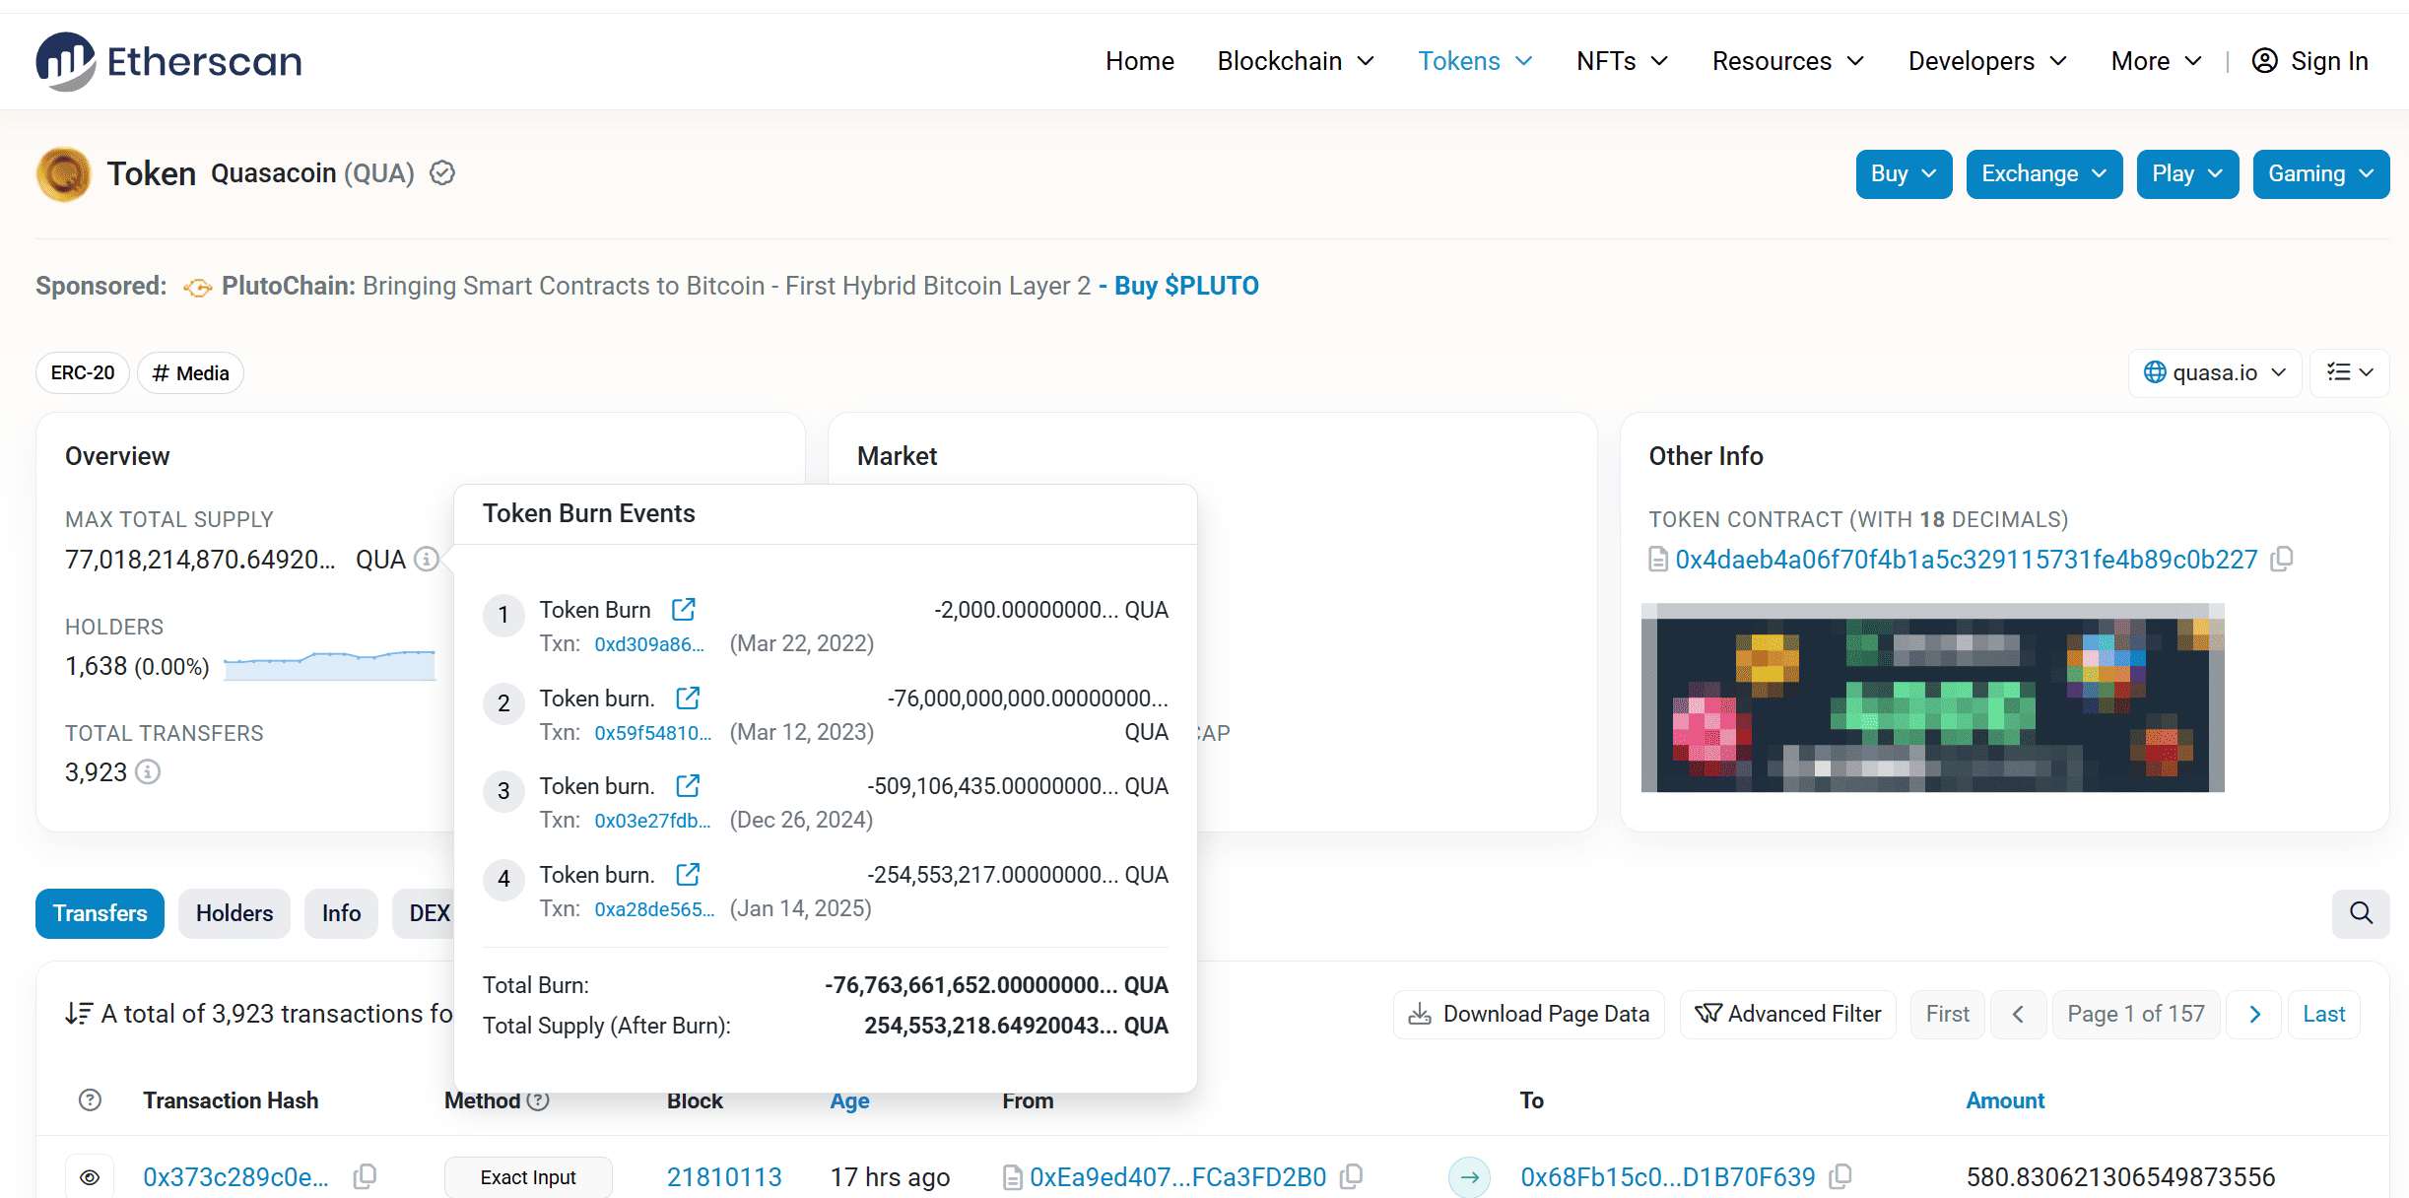2409x1198 pixels.
Task: Click the Max Total Supply info icon
Action: tap(426, 559)
